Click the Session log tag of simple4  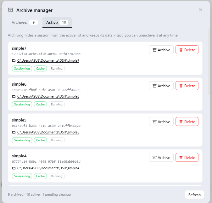(x=22, y=176)
